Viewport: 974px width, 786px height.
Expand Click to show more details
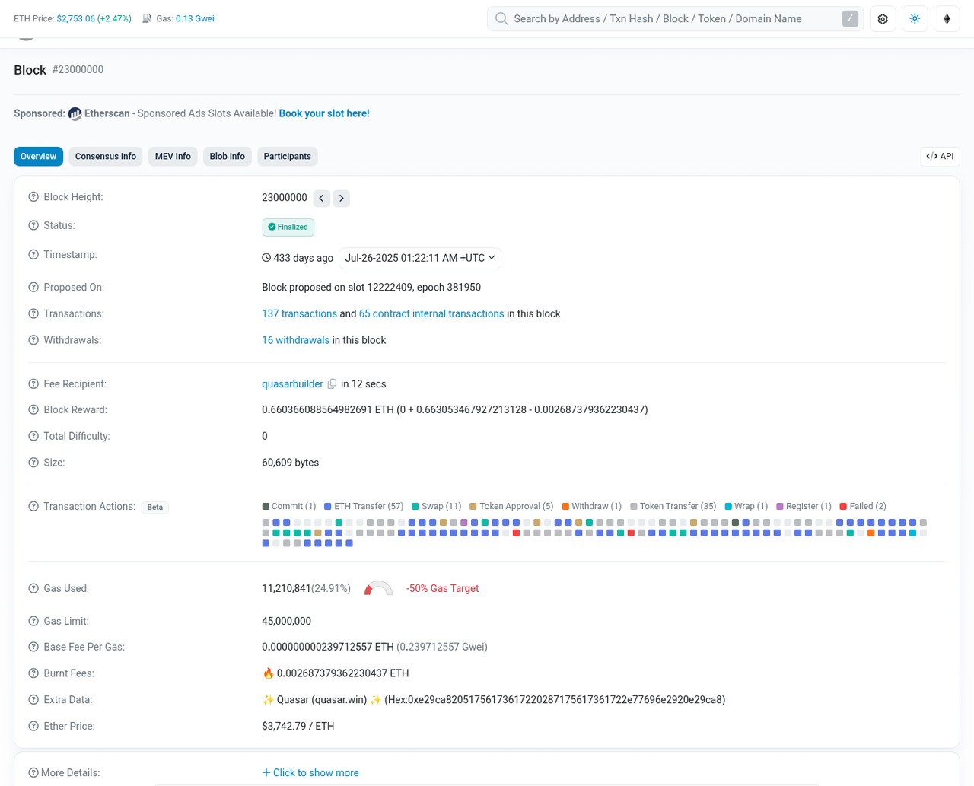pos(310,773)
